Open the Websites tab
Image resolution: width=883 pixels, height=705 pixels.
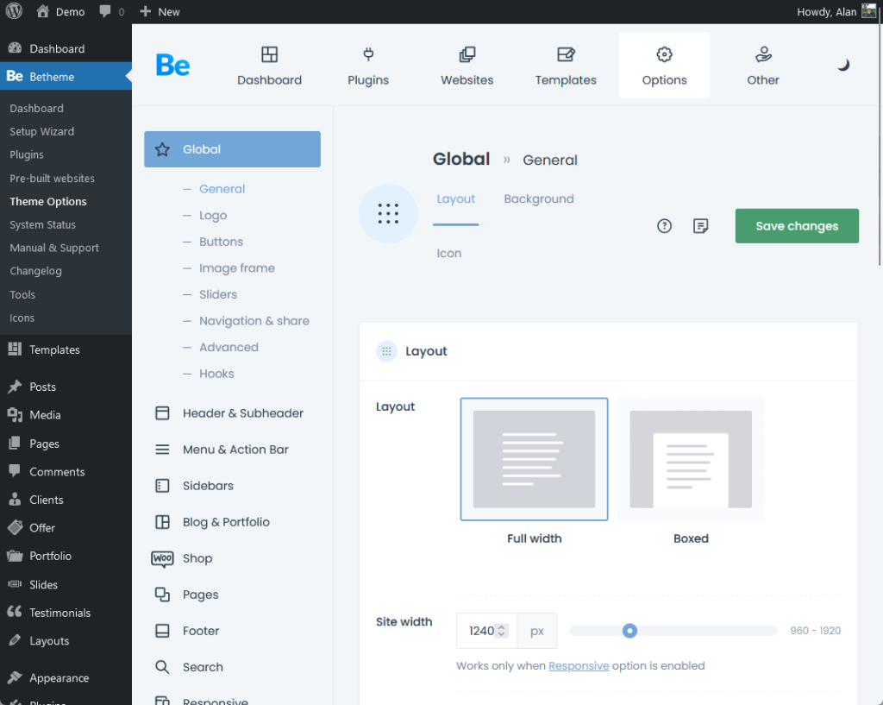(467, 66)
